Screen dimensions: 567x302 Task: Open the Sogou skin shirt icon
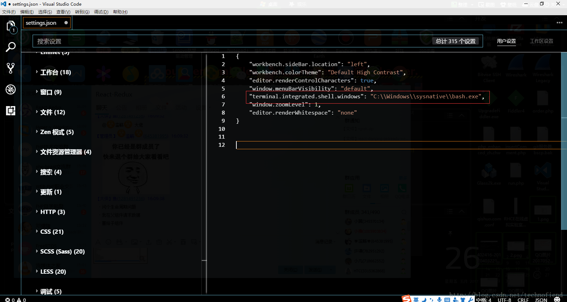coord(463,300)
